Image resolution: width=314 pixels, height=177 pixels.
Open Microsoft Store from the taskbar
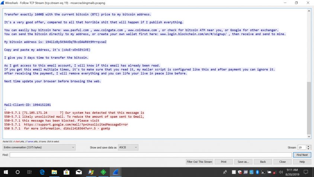(67, 172)
